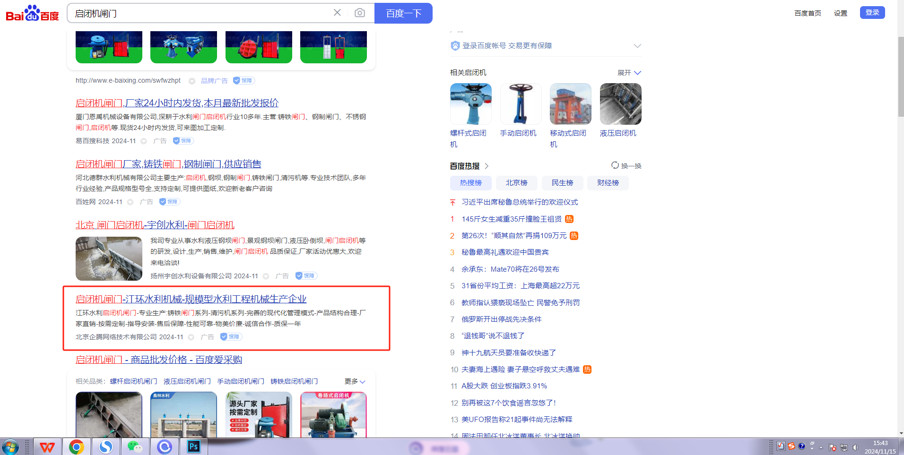Open Photoshop from taskbar
The image size is (904, 455).
pos(193,446)
